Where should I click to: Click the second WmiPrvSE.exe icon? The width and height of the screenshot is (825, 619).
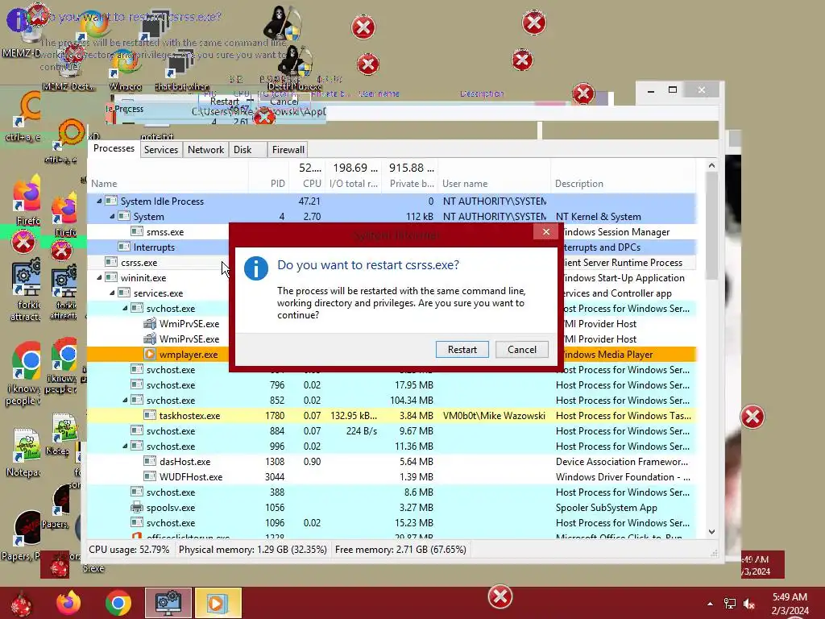click(x=150, y=339)
